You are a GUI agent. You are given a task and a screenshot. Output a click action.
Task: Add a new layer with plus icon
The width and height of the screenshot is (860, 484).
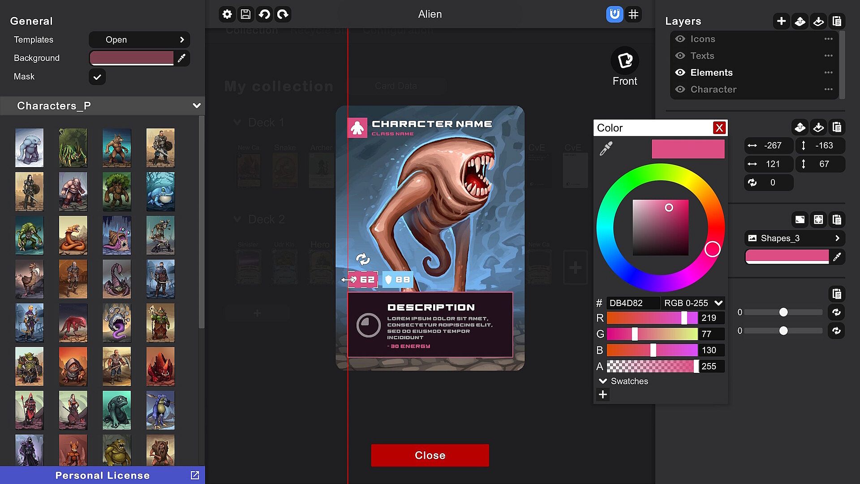[x=781, y=21]
